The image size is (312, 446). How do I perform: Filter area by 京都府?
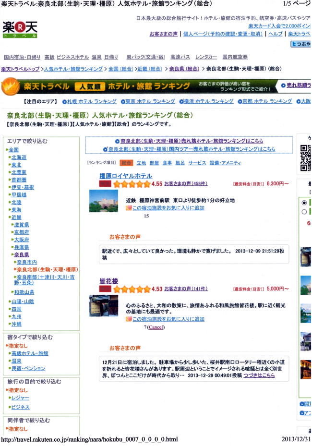coord(22,232)
